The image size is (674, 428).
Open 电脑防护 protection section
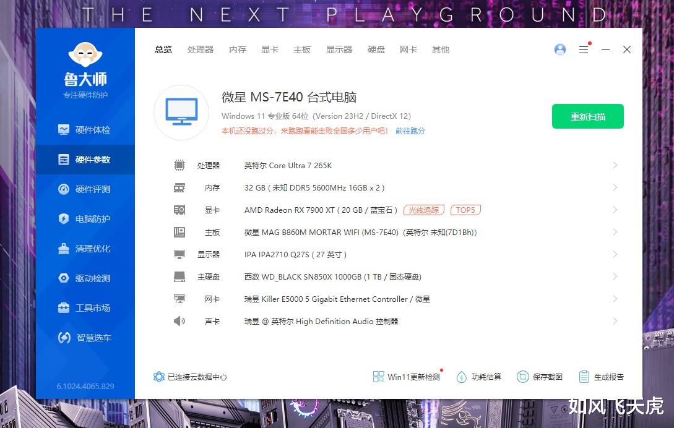click(85, 219)
